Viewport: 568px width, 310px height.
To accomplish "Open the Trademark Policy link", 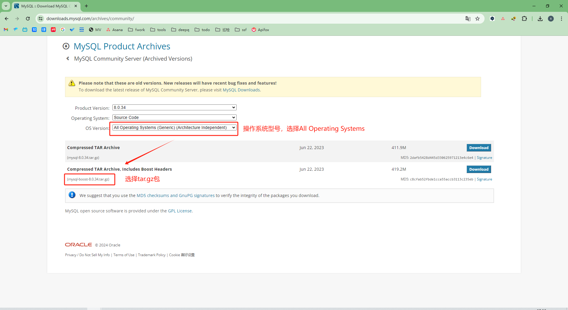I will [x=151, y=255].
